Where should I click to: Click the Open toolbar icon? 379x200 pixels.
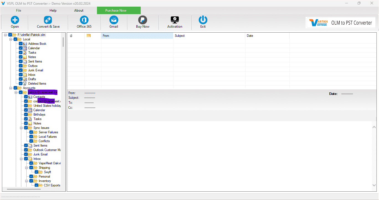click(15, 20)
